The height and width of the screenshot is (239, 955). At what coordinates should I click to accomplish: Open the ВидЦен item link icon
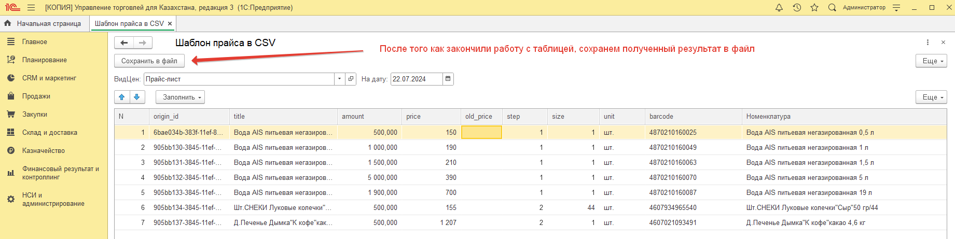click(x=351, y=79)
